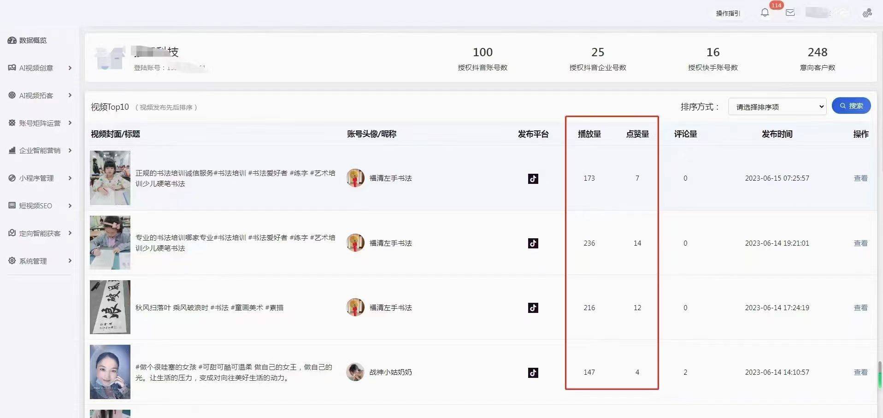Expand the 短视频SEO menu chevron
The width and height of the screenshot is (883, 418).
70,206
